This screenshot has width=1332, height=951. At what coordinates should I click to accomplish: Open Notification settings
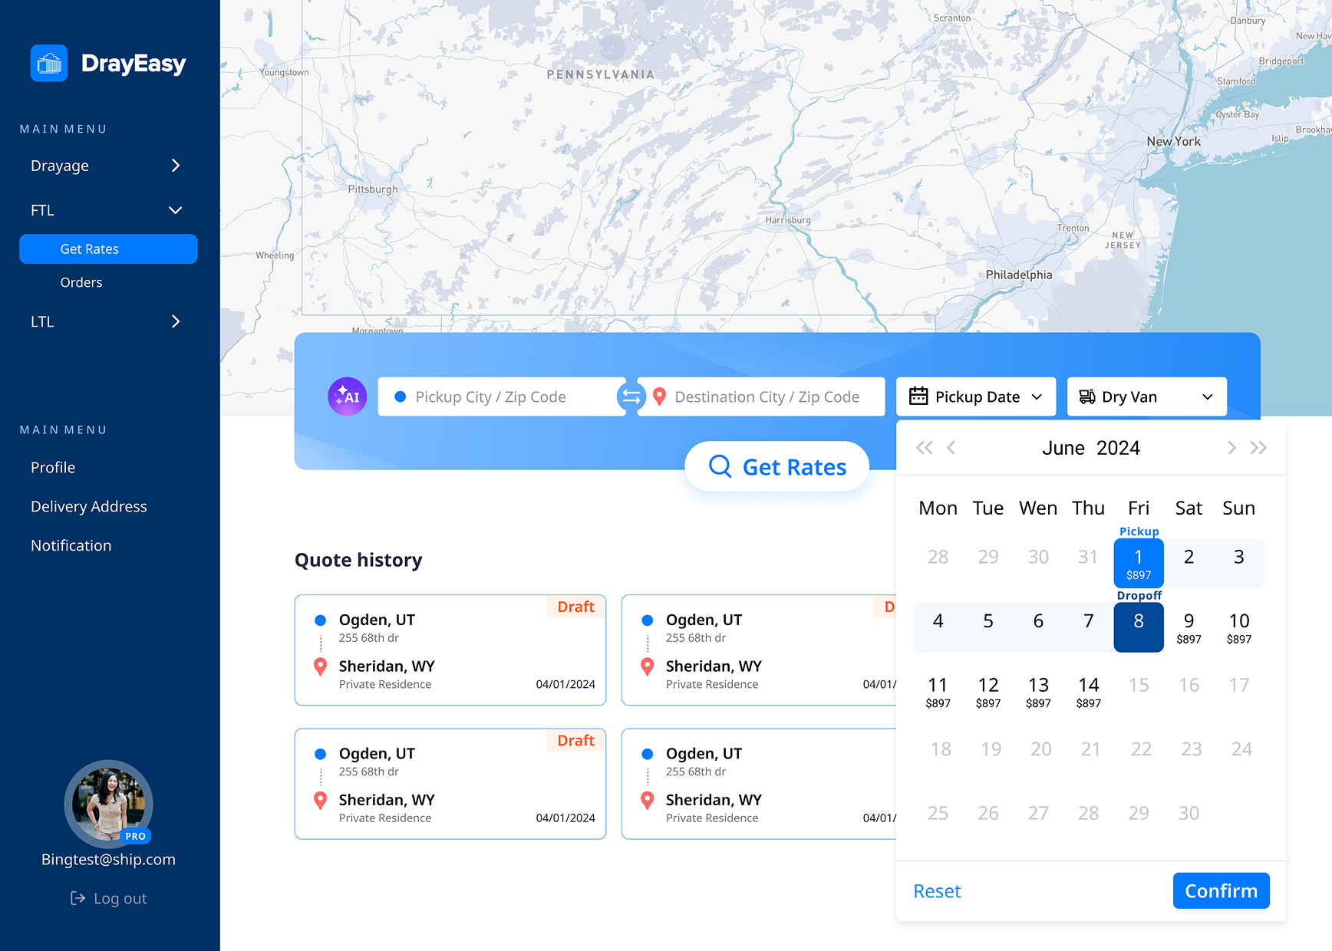pyautogui.click(x=71, y=545)
